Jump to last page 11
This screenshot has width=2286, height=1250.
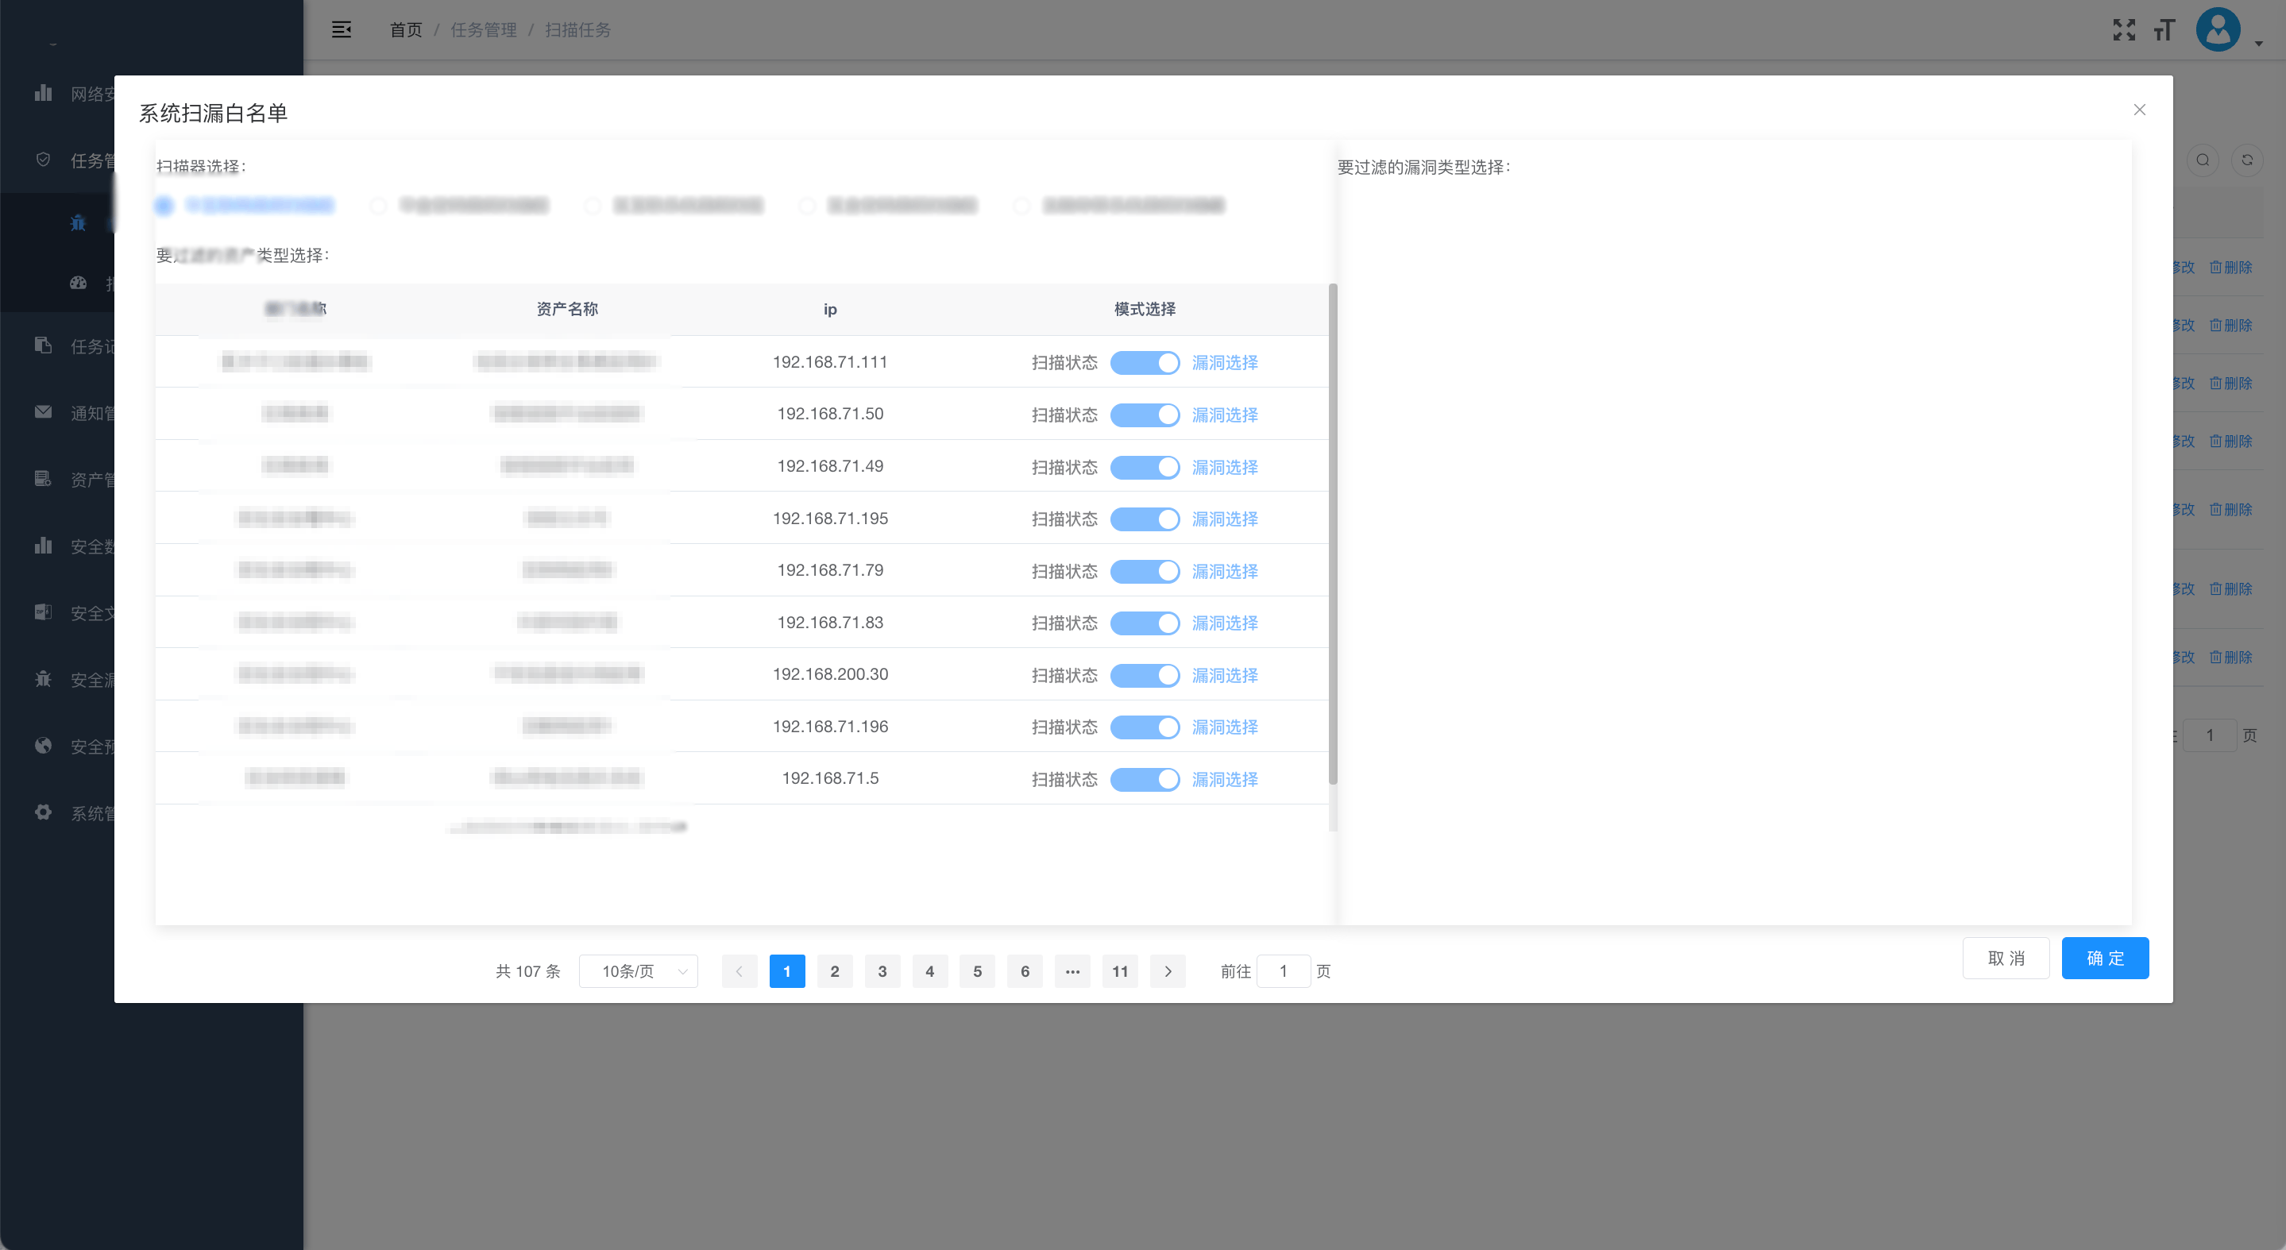(1120, 971)
